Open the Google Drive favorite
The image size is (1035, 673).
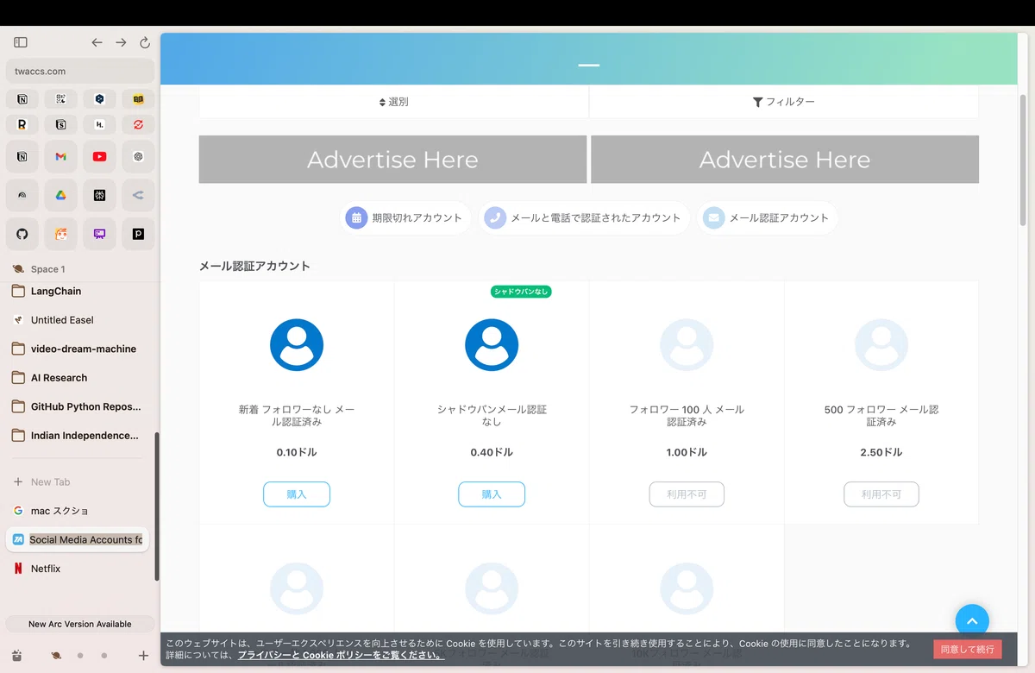click(x=60, y=196)
